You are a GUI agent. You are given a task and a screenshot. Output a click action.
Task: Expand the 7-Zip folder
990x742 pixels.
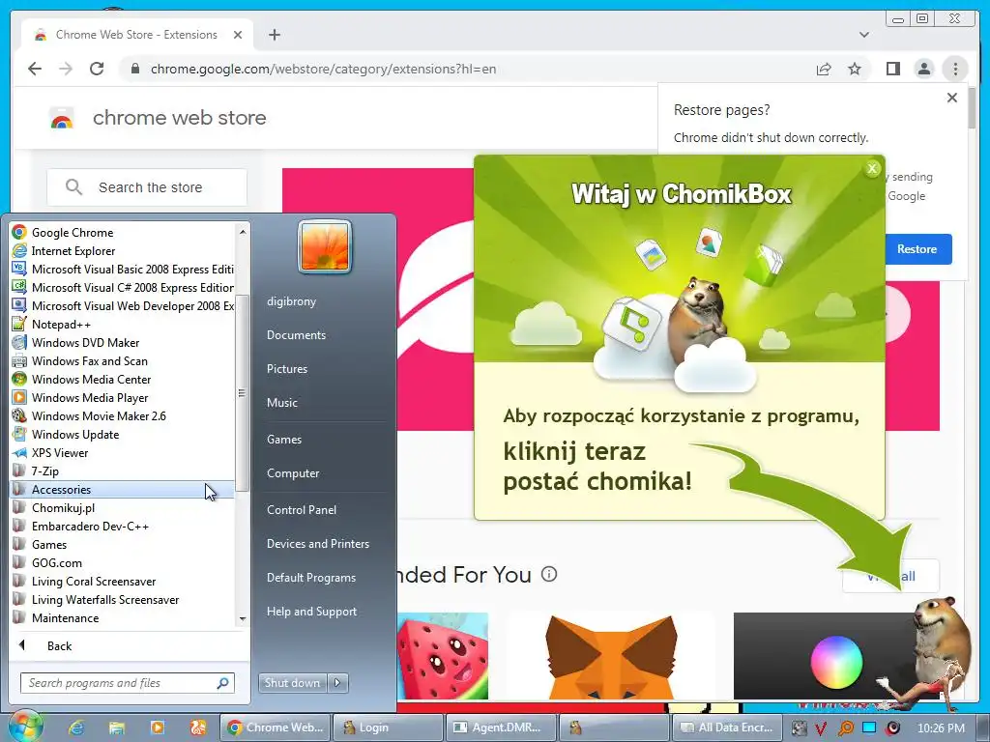click(x=123, y=471)
